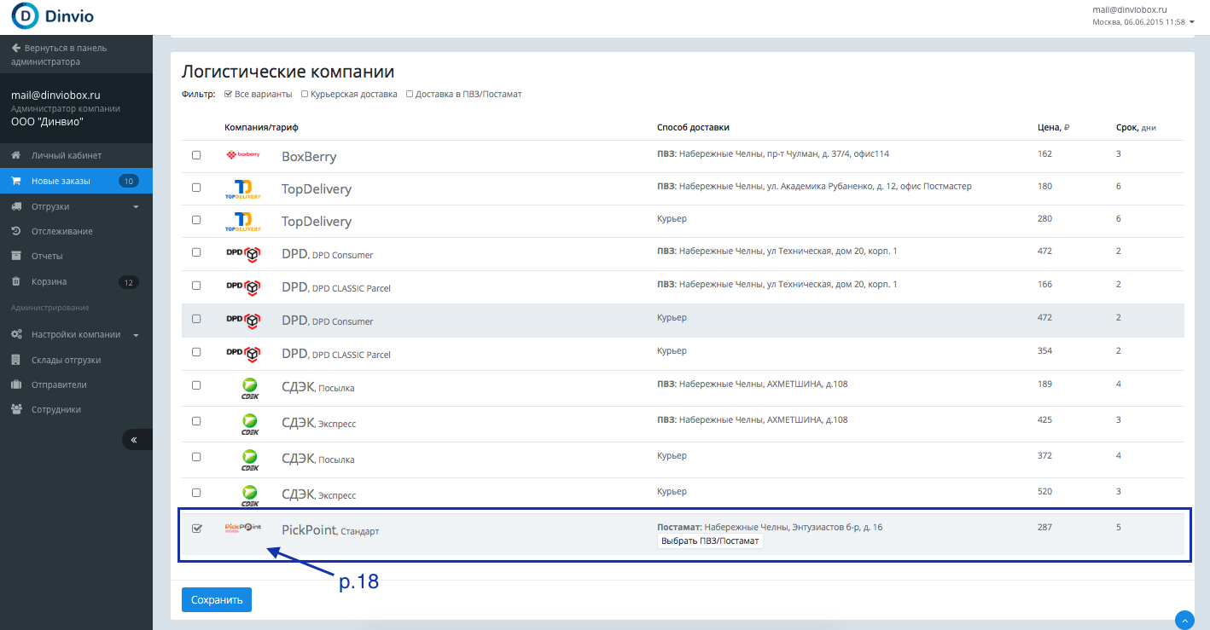This screenshot has height=630, width=1210.
Task: Click СДЭК logo in Экспресс 520 row
Action: [x=249, y=494]
